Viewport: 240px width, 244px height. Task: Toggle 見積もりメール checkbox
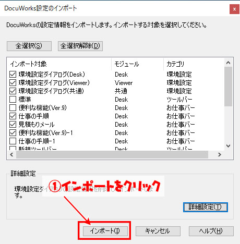pyautogui.click(x=13, y=125)
